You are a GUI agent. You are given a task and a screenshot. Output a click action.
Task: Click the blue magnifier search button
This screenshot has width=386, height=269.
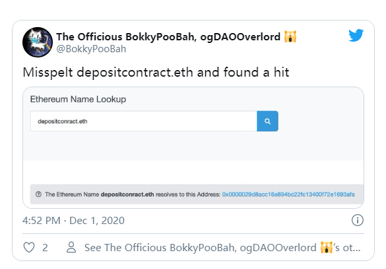coord(268,121)
